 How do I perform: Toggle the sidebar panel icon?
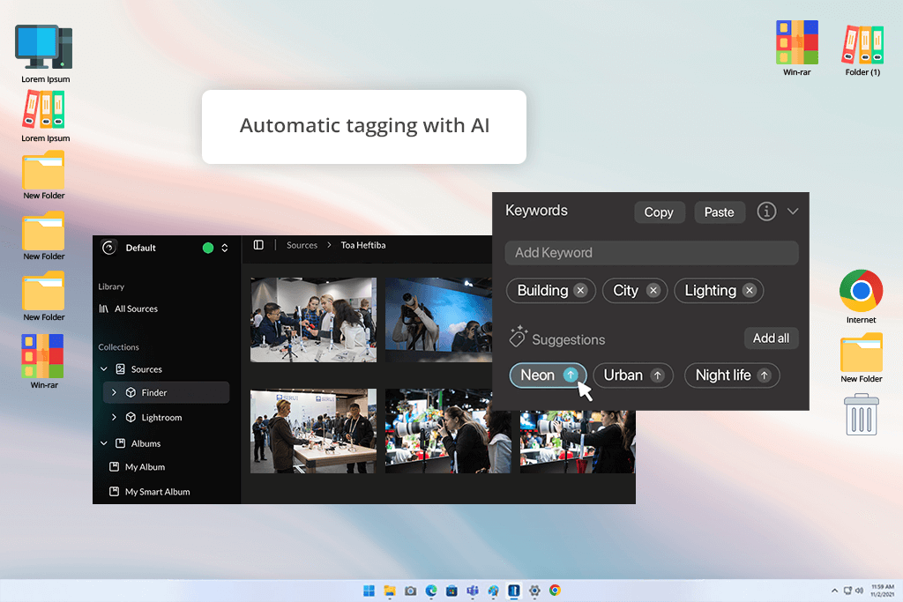click(258, 245)
